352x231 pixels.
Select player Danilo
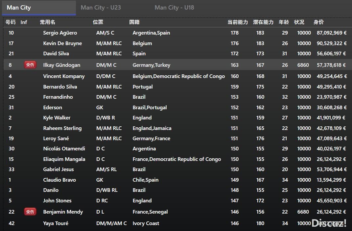click(x=51, y=190)
